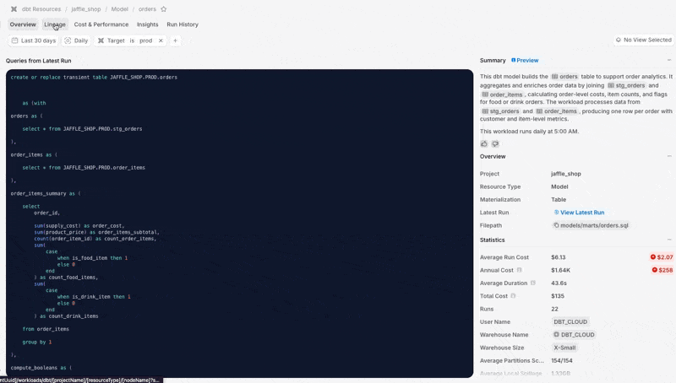The image size is (676, 383).
Task: Click info icon next to Average Duration
Action: (x=533, y=283)
